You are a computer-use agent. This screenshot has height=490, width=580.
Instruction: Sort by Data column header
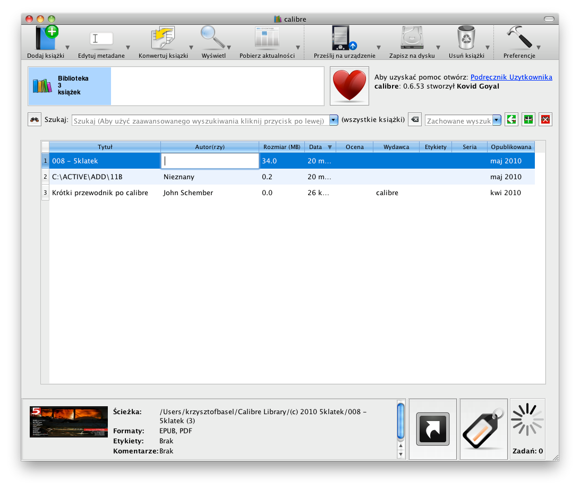tap(320, 147)
